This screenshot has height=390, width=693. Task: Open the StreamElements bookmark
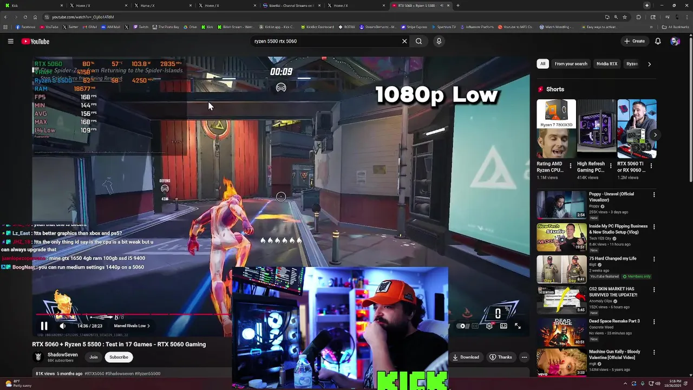(x=378, y=27)
